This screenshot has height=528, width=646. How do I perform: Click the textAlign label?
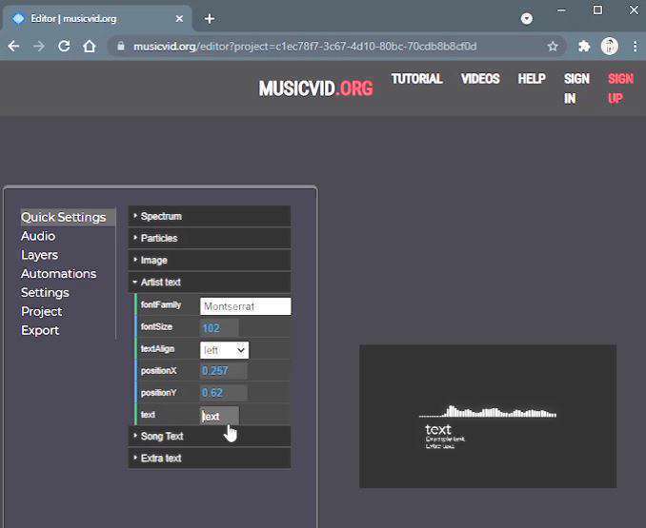pyautogui.click(x=157, y=349)
